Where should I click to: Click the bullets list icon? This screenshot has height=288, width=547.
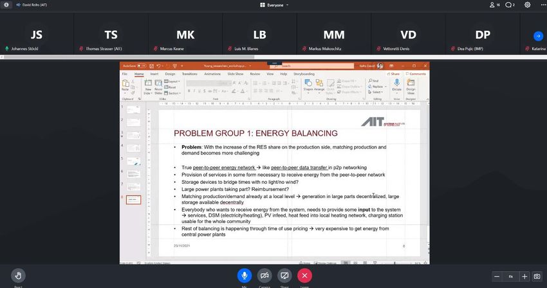pos(255,83)
